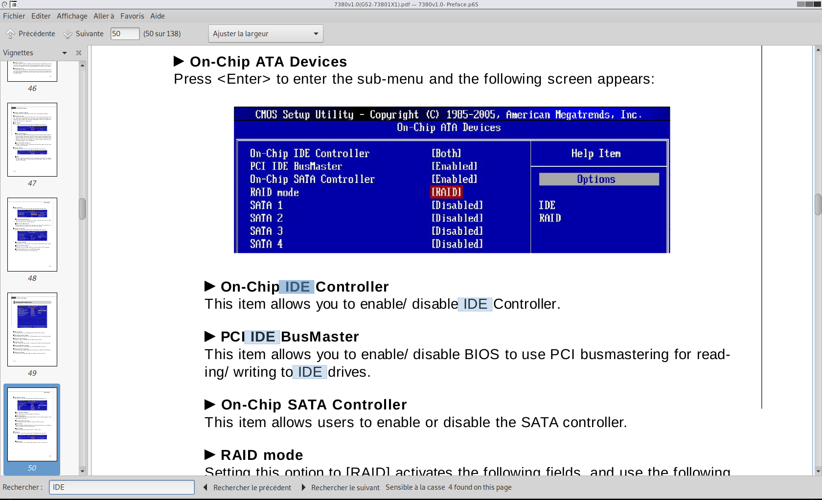Viewport: 822px width, 500px height.
Task: Click the (50 sur 138) page count label
Action: [x=162, y=34]
